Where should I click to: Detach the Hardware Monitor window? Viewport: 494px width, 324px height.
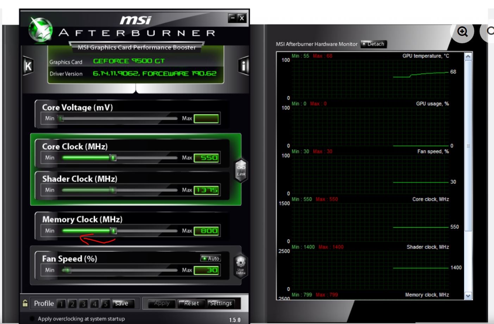[373, 44]
